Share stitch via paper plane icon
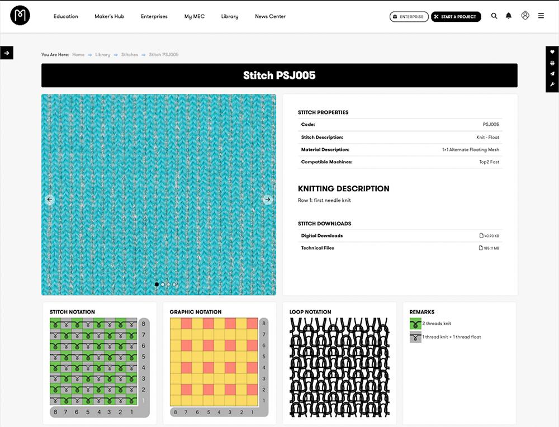Viewport: 559px width, 427px height. click(552, 74)
